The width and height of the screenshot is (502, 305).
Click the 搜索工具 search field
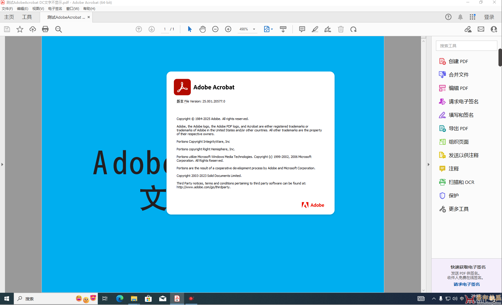(466, 46)
